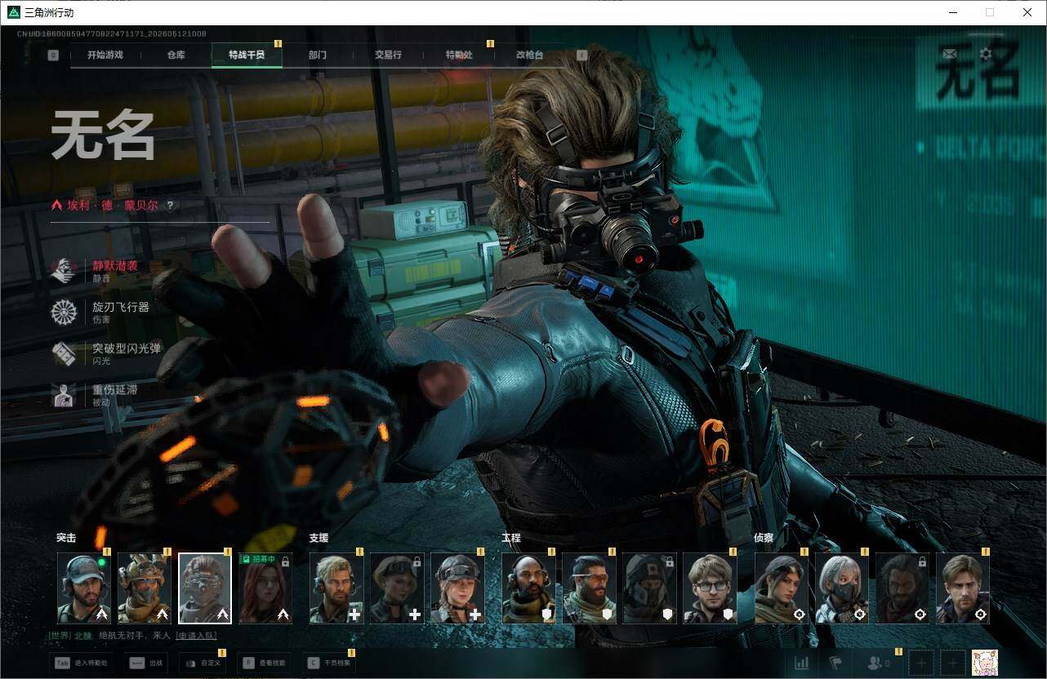Switch to the 改枪台 tab

pyautogui.click(x=529, y=55)
